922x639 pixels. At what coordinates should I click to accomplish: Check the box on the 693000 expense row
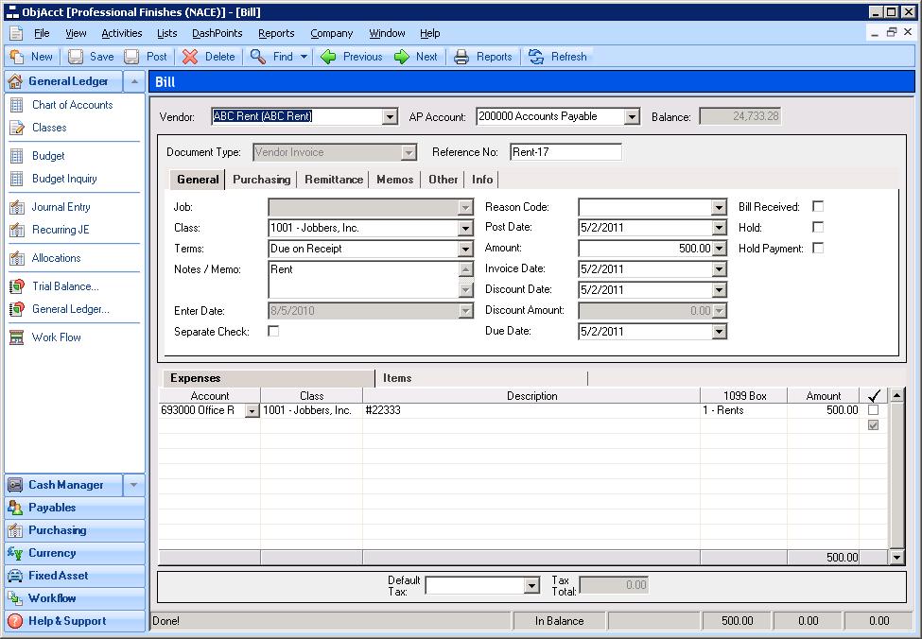pyautogui.click(x=873, y=409)
